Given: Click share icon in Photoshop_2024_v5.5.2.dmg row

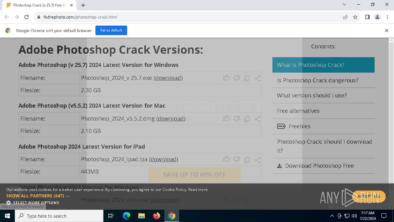Looking at the screenshot, I should click(258, 119).
